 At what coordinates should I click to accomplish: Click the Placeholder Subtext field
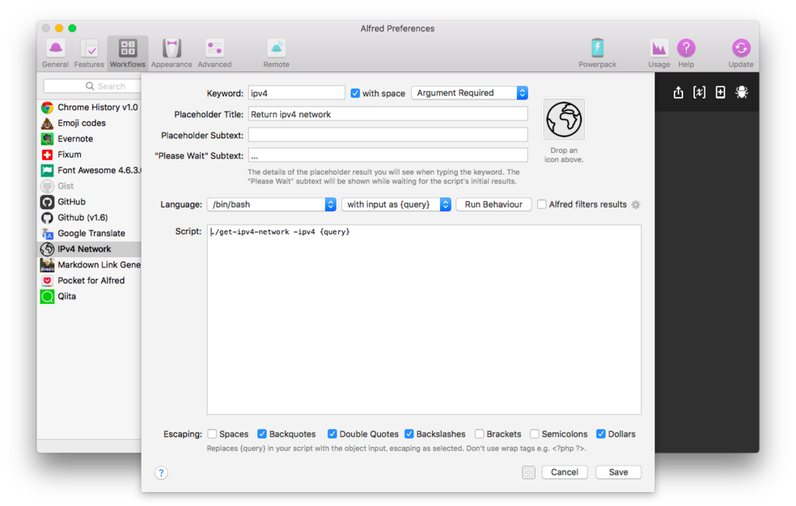point(388,135)
